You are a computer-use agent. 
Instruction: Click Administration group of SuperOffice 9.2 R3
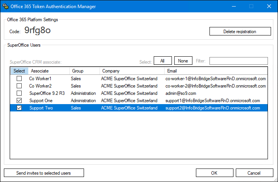pos(83,93)
